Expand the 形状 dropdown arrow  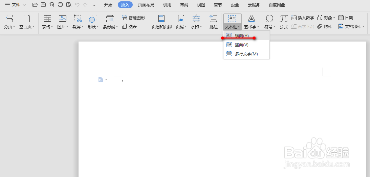(x=97, y=27)
